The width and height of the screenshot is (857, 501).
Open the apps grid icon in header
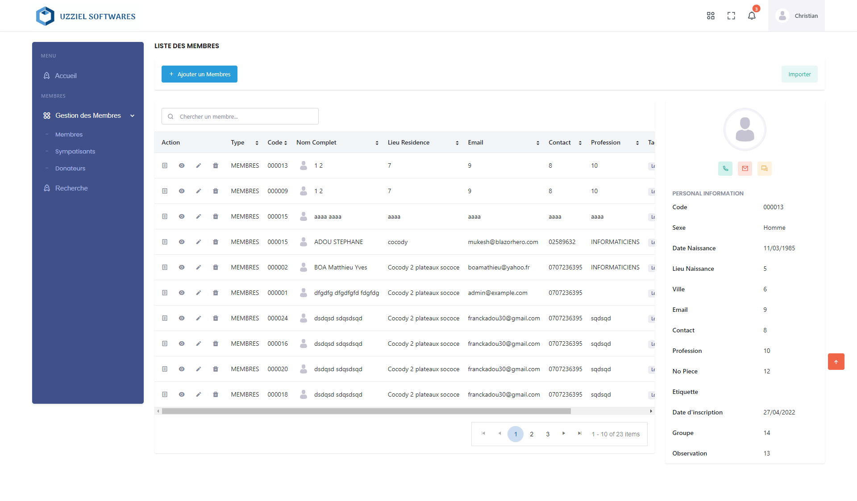pos(711,16)
